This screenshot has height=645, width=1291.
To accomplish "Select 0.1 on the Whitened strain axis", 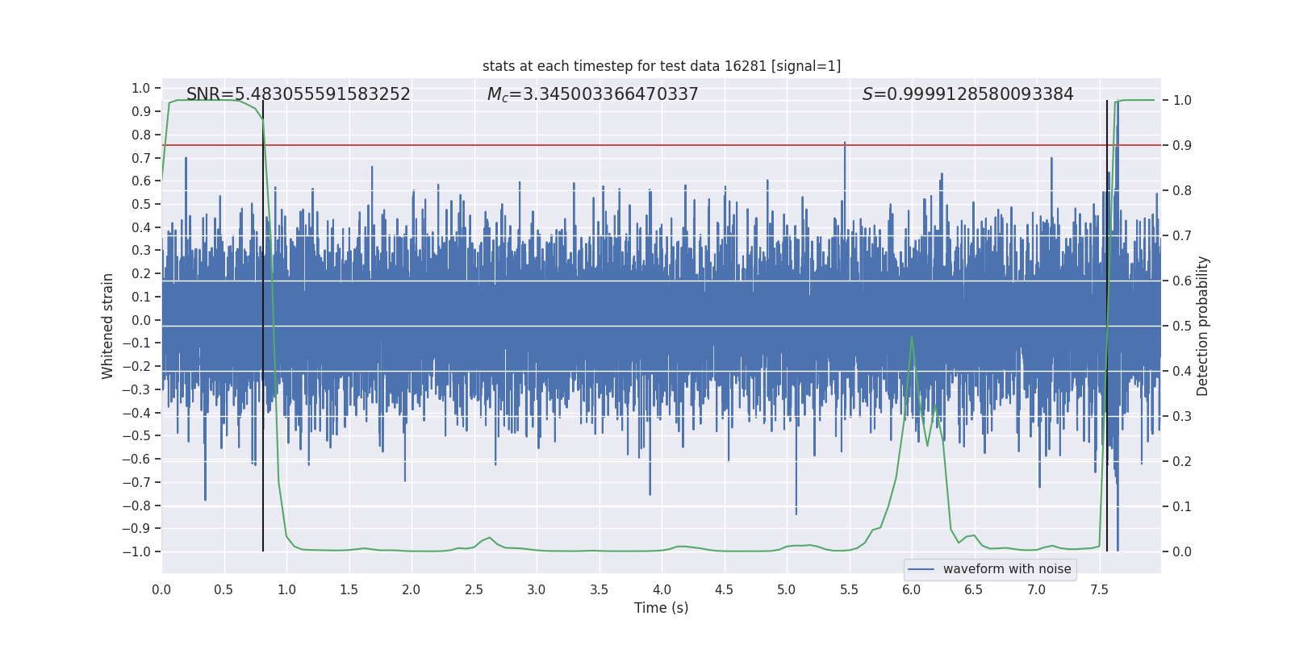I will click(141, 297).
